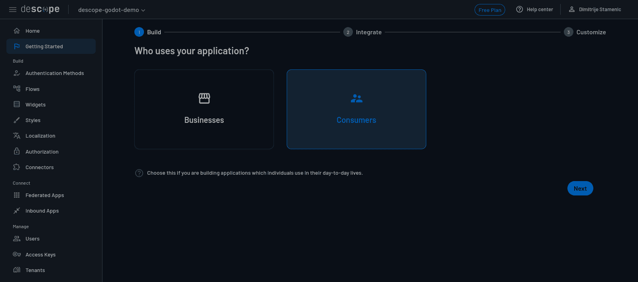Click the Free Plan button
This screenshot has width=638, height=282.
490,10
